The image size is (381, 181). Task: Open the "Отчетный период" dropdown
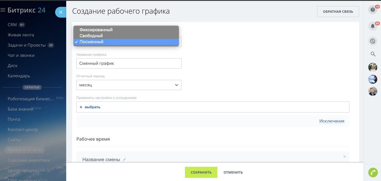[x=129, y=85]
